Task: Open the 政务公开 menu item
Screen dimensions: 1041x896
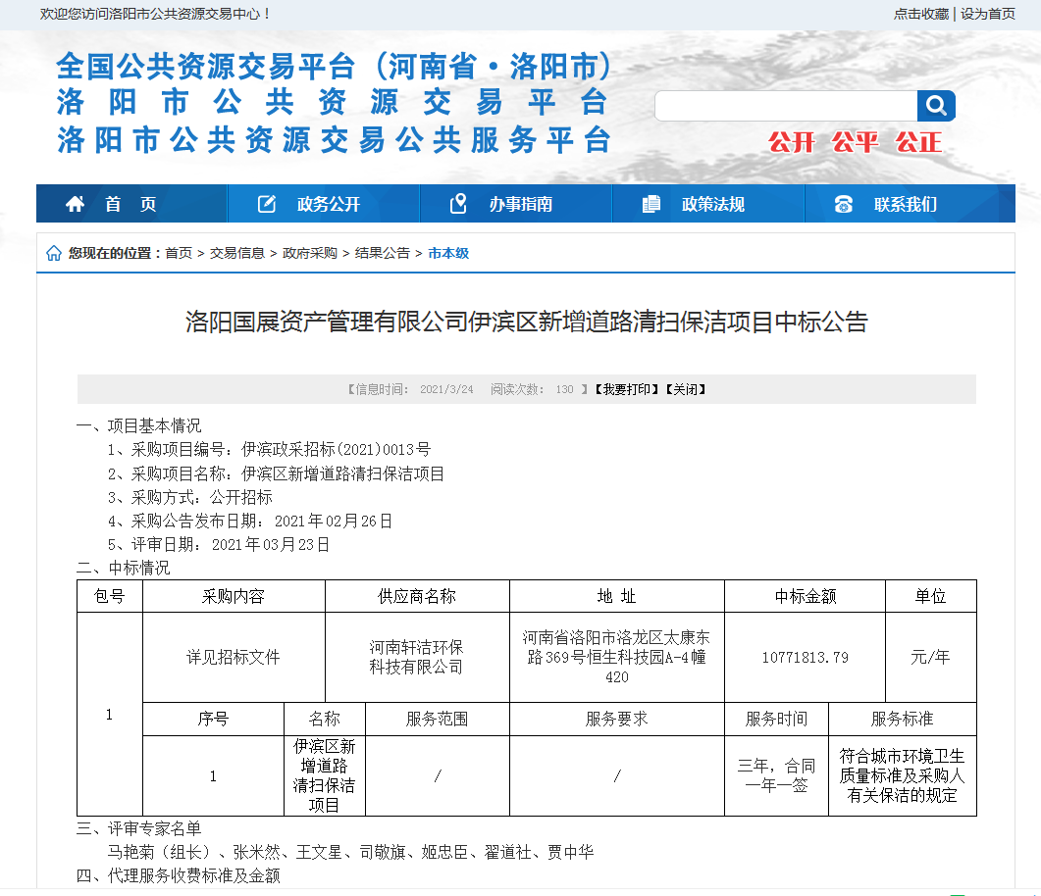Action: pyautogui.click(x=329, y=204)
